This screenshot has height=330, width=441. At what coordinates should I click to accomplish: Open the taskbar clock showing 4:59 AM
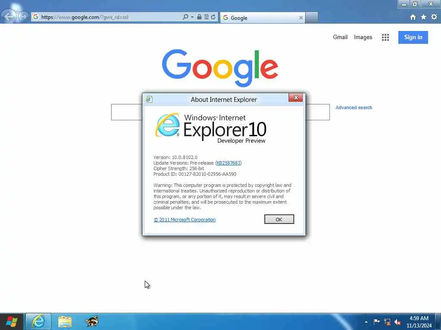[419, 322]
